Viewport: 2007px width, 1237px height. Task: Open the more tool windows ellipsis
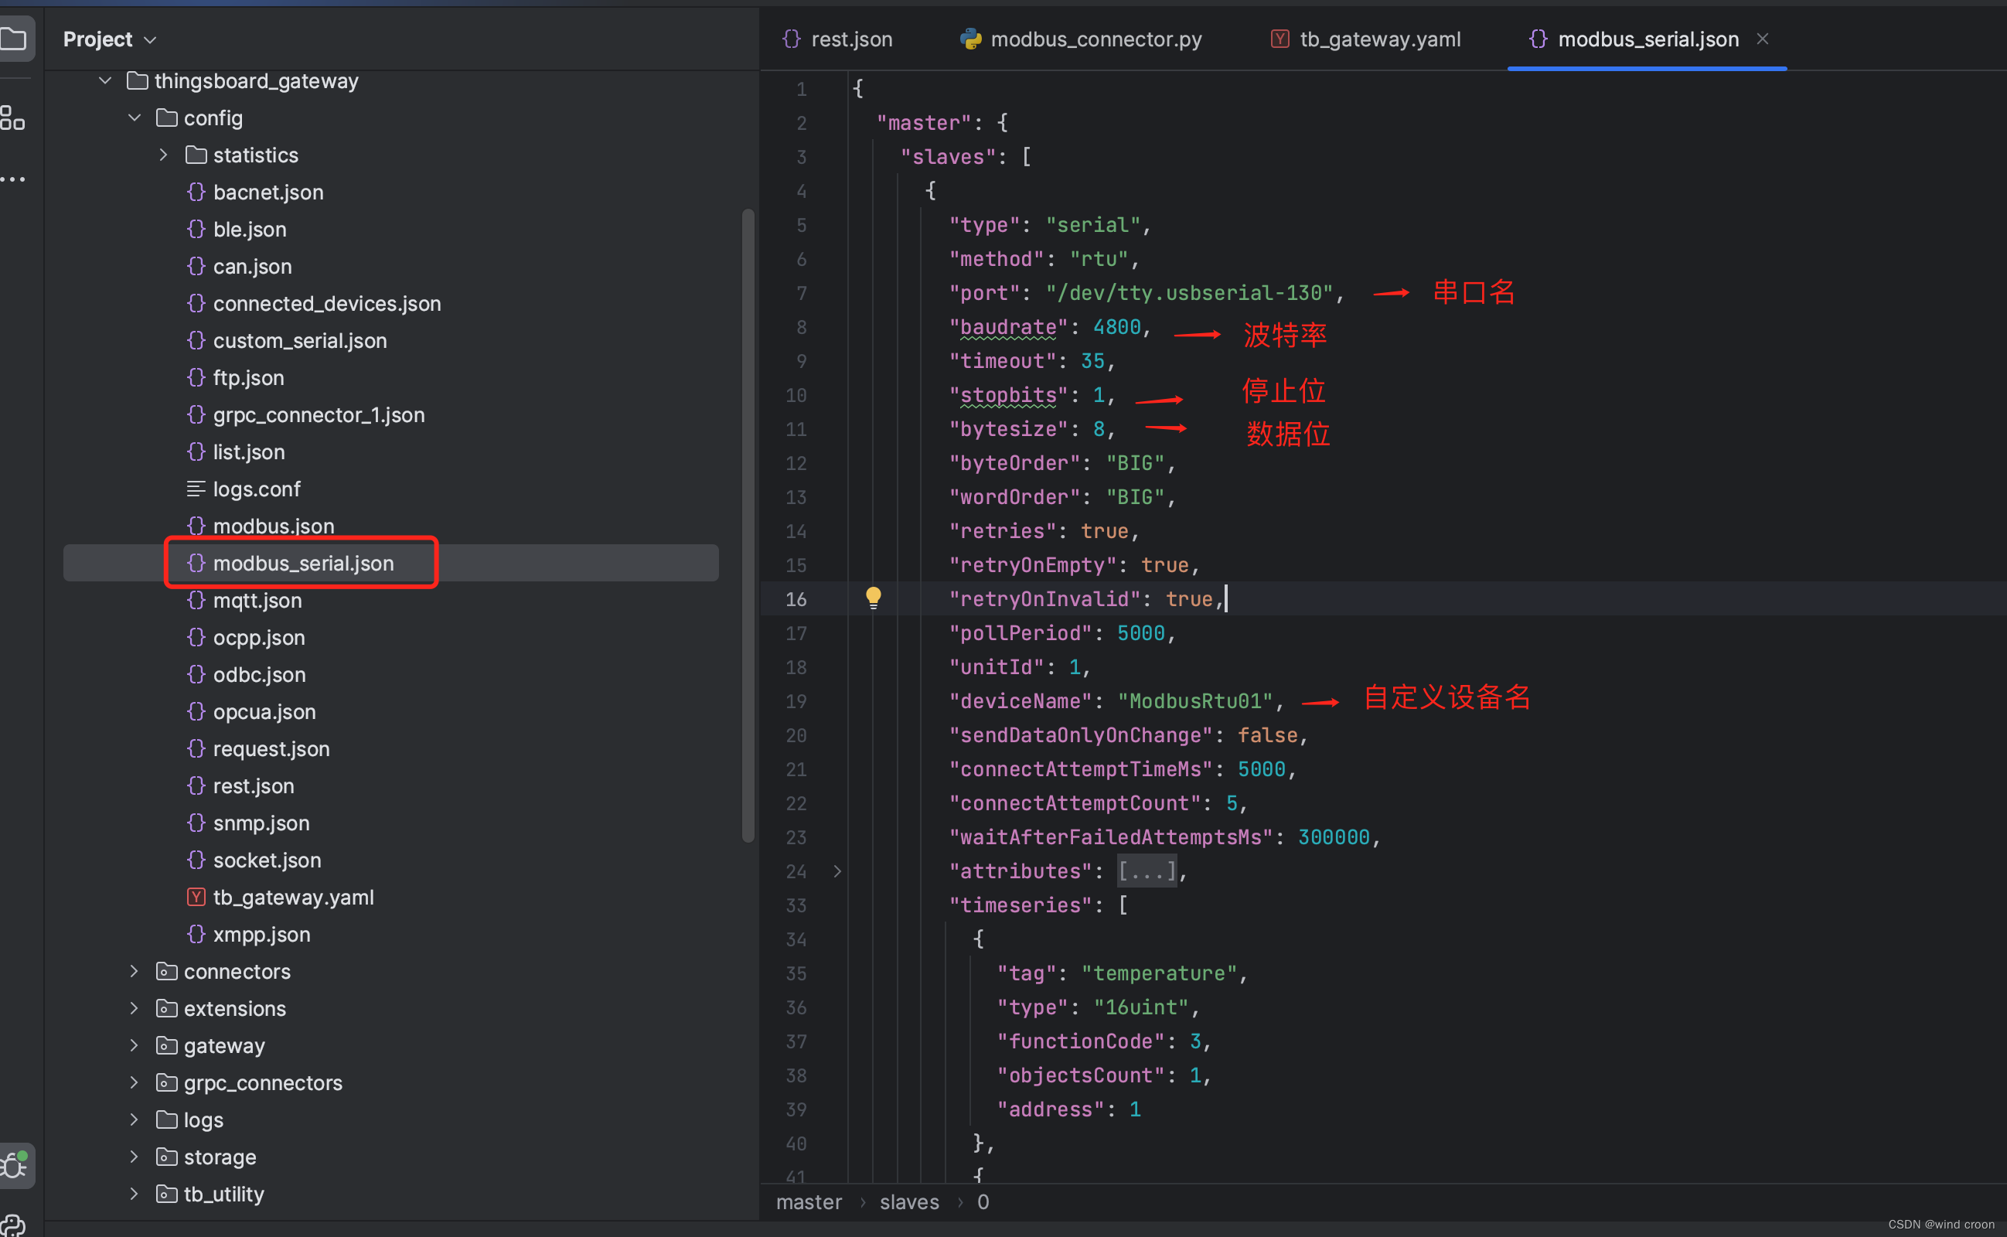pyautogui.click(x=13, y=179)
